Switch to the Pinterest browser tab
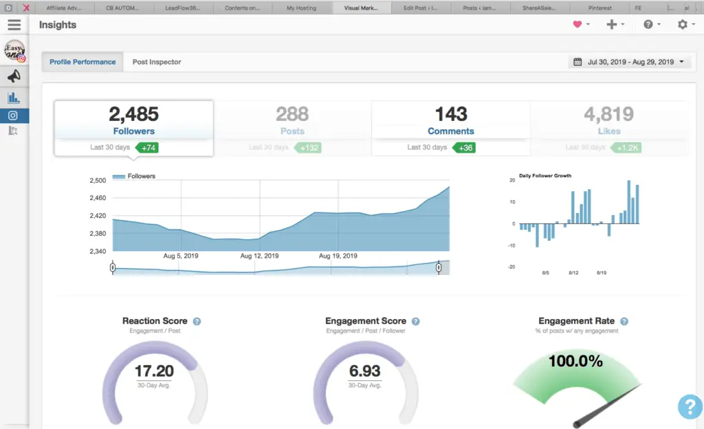 point(599,8)
